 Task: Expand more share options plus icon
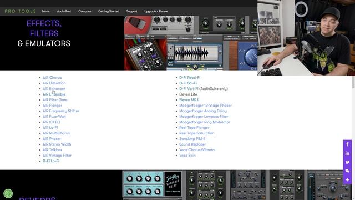click(x=347, y=180)
